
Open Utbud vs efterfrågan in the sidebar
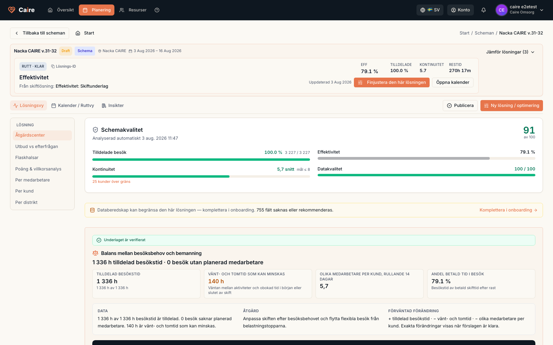(x=42, y=147)
